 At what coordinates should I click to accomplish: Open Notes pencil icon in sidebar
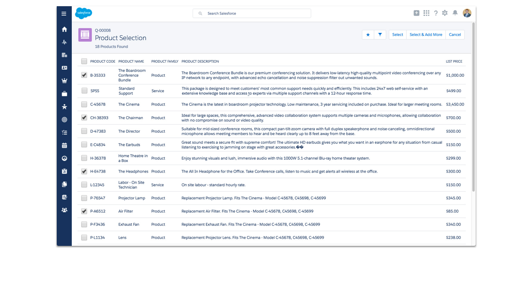tap(64, 197)
